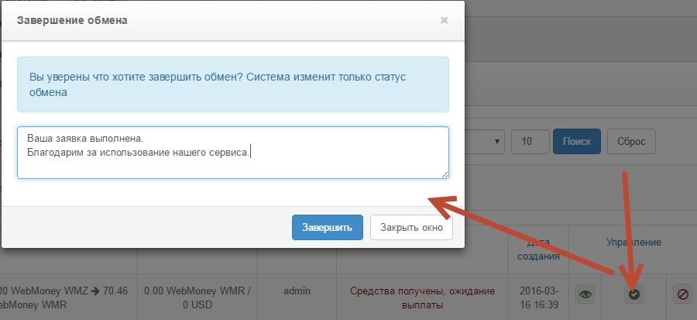697x320 pixels.
Task: Click the admin cell in the table
Action: (x=297, y=291)
